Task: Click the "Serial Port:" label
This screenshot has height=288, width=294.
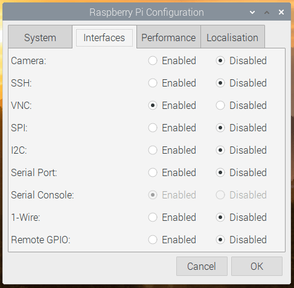Action: pyautogui.click(x=34, y=172)
